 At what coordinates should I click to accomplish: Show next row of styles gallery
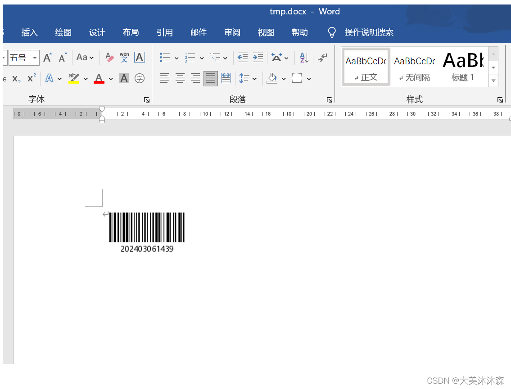tap(493, 67)
